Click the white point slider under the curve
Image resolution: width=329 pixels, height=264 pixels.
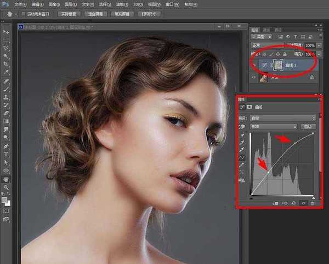[x=313, y=197]
